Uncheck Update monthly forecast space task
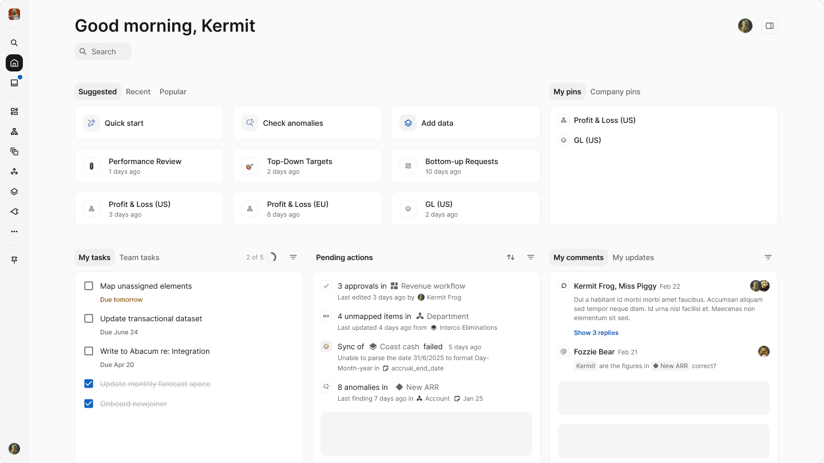 pyautogui.click(x=89, y=384)
